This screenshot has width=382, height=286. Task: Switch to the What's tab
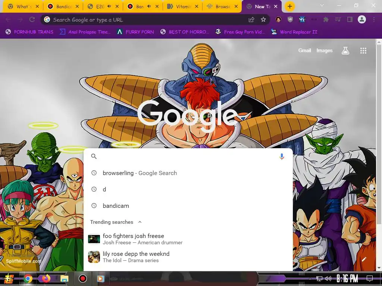[x=23, y=7]
